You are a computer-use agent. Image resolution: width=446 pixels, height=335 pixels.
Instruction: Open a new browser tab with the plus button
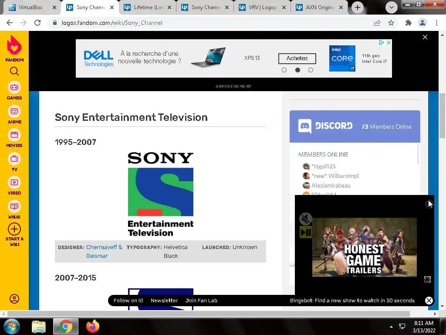358,7
